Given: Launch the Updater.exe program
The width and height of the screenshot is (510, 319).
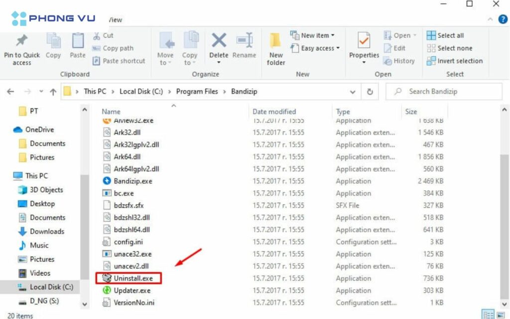Looking at the screenshot, I should [130, 290].
